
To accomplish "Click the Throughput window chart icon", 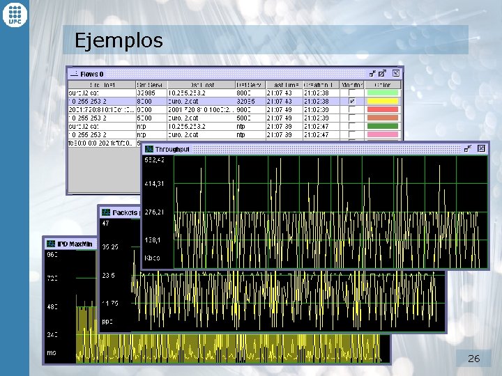I will (x=149, y=149).
